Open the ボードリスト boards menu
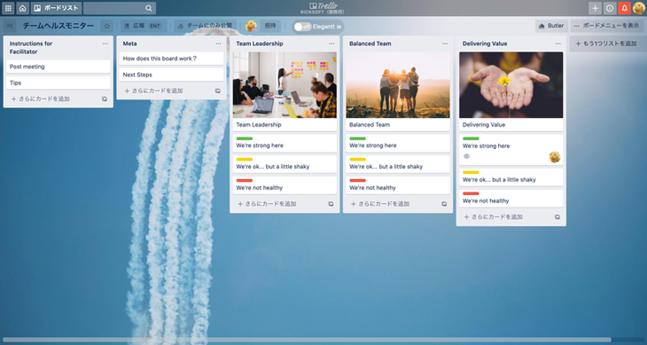Screen dimensions: 647x345 tap(56, 8)
